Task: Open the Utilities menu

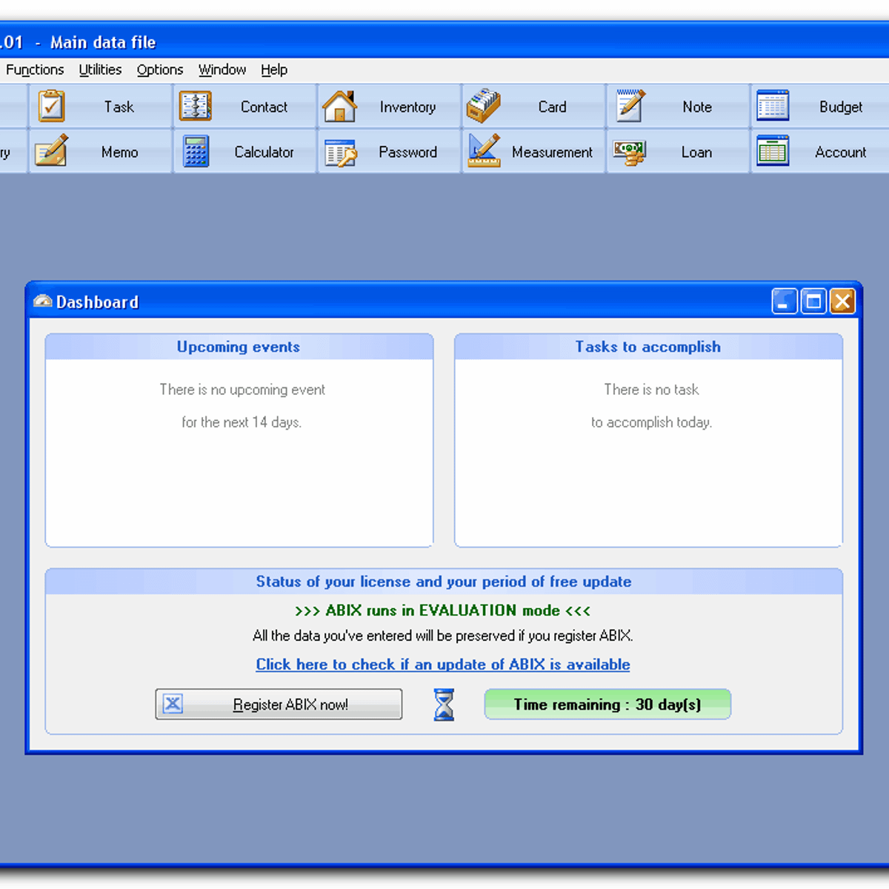Action: [x=100, y=70]
